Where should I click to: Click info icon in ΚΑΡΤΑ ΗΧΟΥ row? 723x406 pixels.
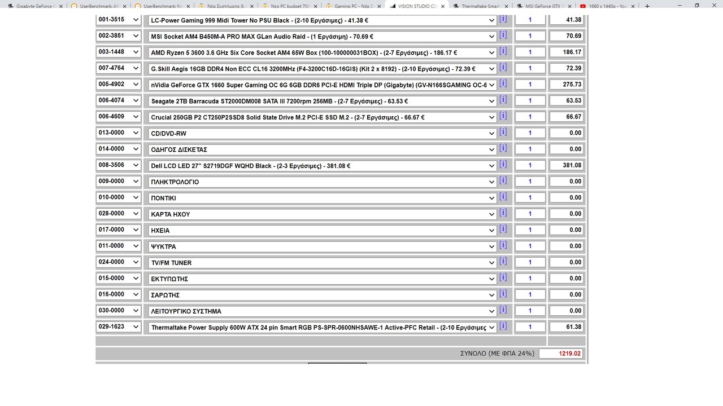click(x=503, y=213)
